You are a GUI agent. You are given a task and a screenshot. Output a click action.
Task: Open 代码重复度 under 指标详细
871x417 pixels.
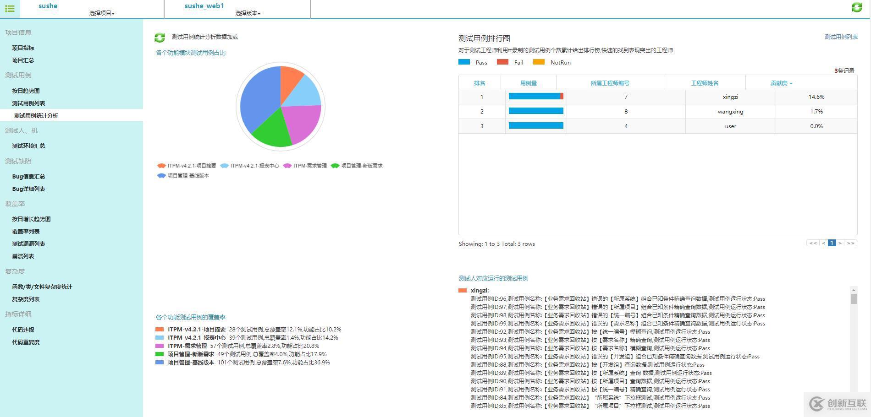point(26,342)
